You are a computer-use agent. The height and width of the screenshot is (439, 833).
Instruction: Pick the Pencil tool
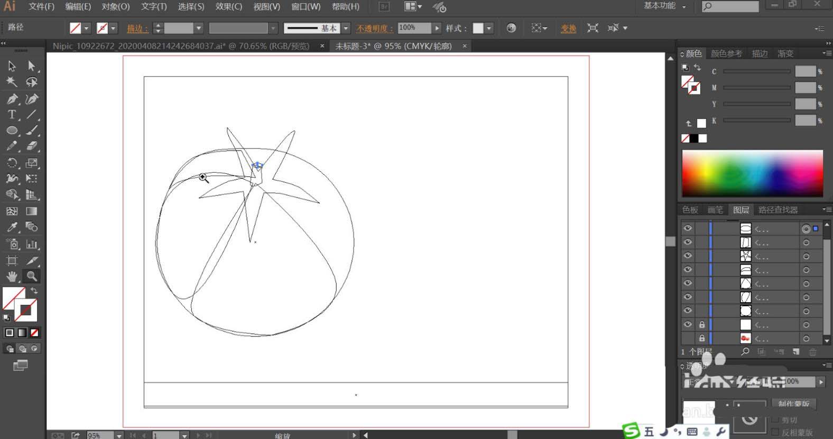point(12,146)
